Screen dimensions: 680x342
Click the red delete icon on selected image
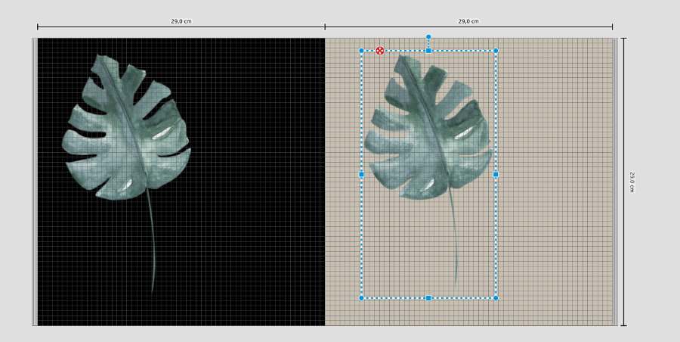(380, 51)
